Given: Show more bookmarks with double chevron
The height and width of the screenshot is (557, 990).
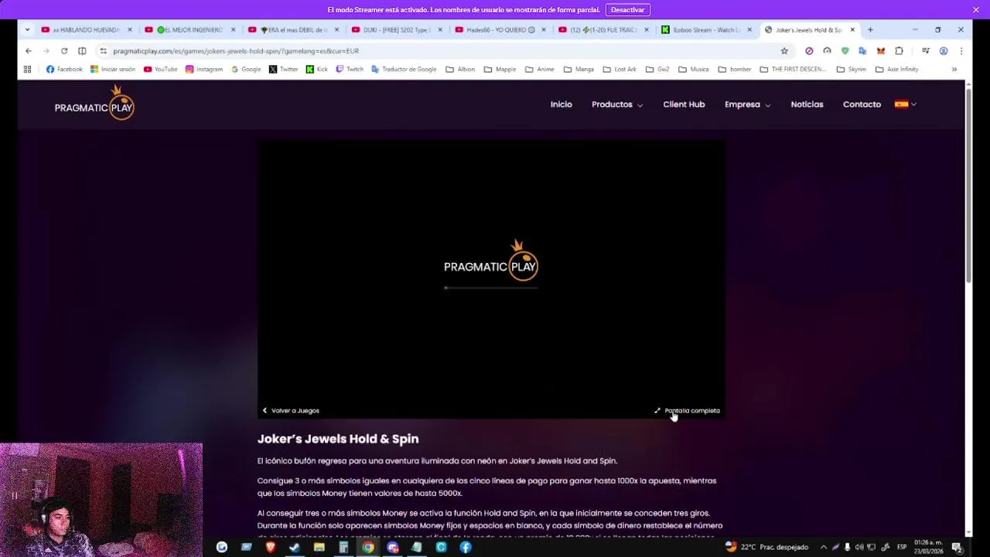Looking at the screenshot, I should (x=954, y=70).
